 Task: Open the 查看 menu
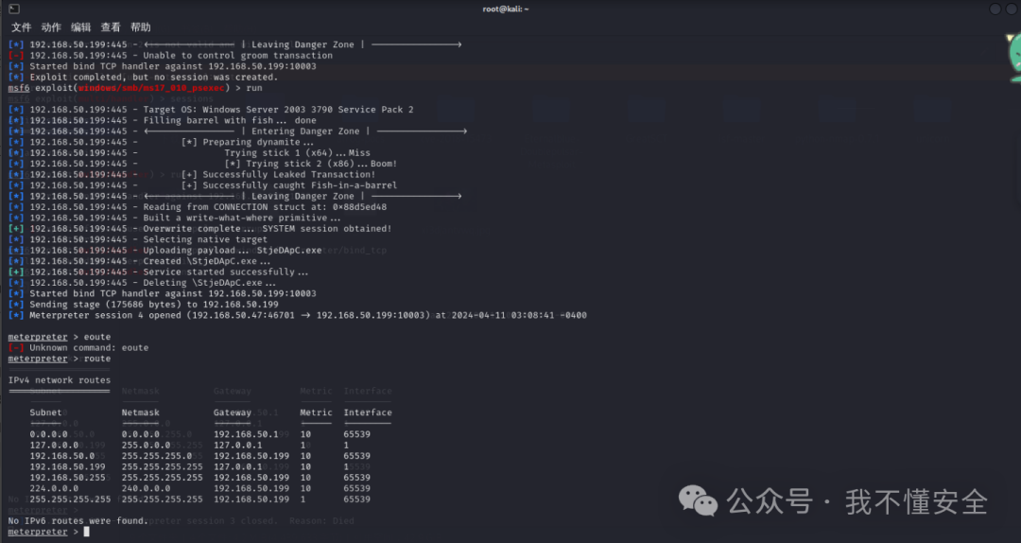click(x=111, y=27)
